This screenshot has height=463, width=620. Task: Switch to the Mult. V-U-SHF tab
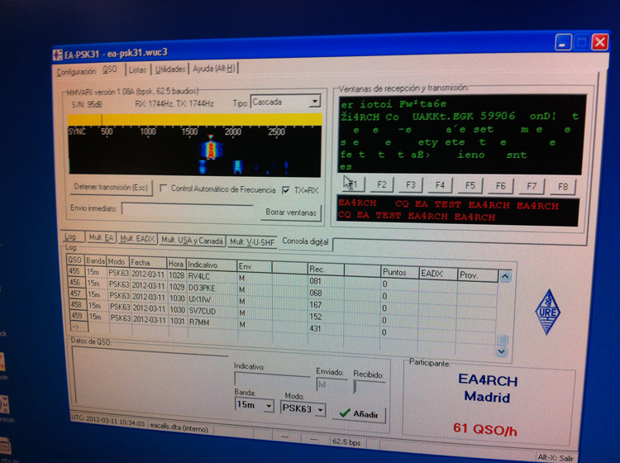252,241
